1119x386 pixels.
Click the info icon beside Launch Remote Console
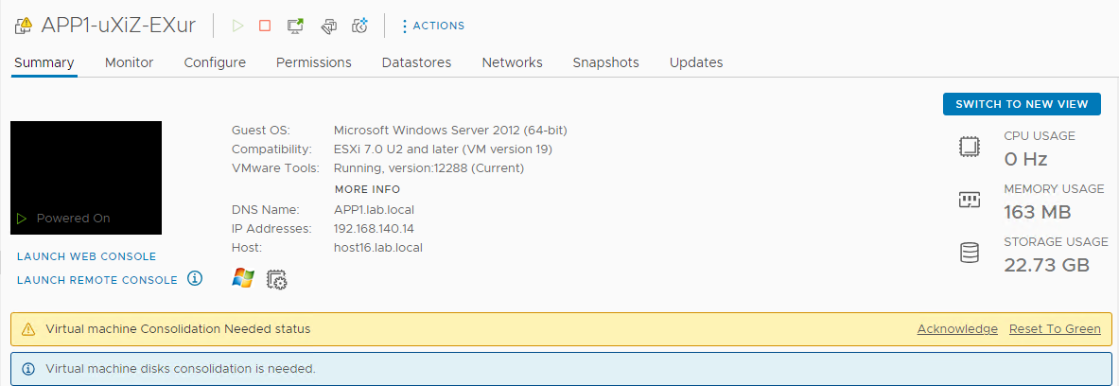click(195, 278)
